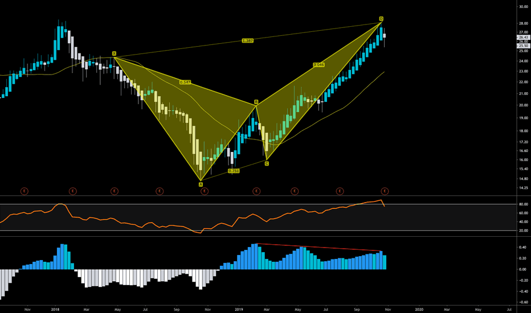Select the X point label of the harmonic pattern
This screenshot has height=313, width=531.
(114, 53)
